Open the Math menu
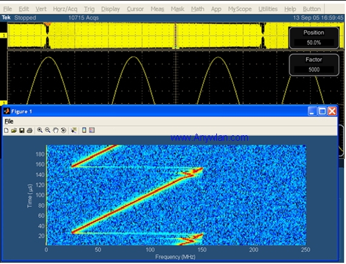 coord(198,9)
